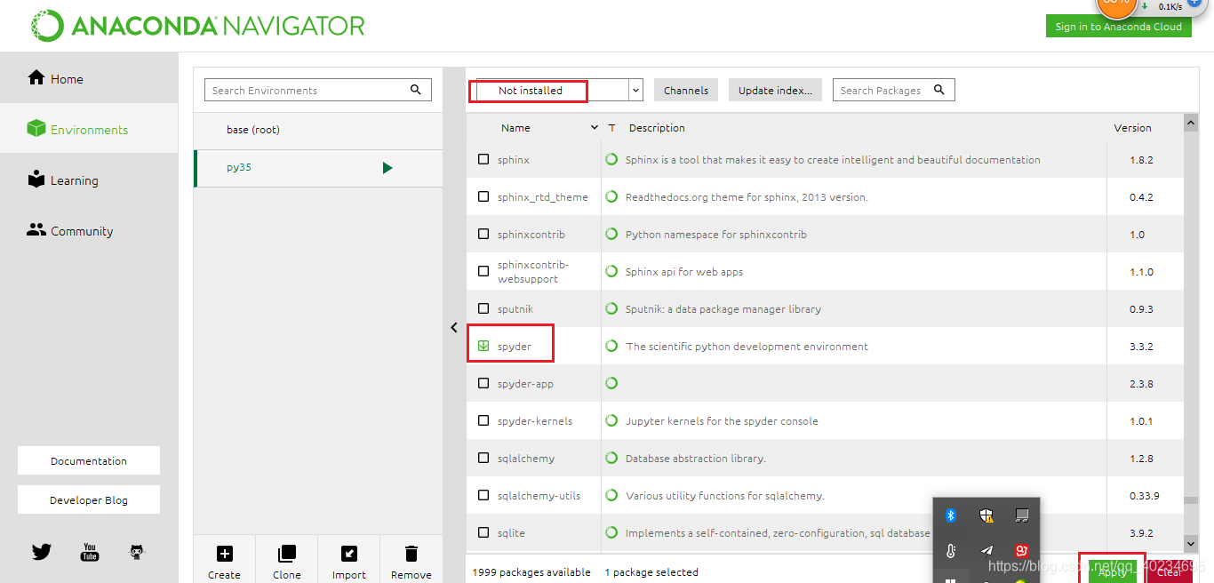The height and width of the screenshot is (583, 1214).
Task: Click the play arrow beside py35
Action: (387, 167)
